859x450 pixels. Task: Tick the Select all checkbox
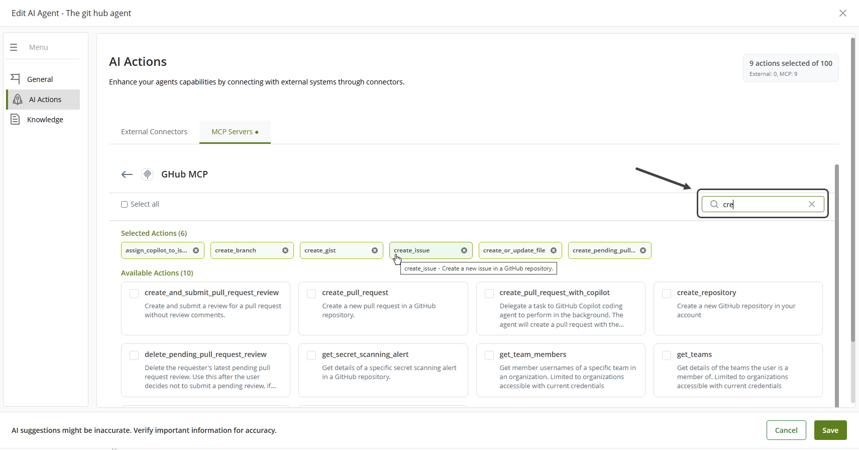[124, 204]
